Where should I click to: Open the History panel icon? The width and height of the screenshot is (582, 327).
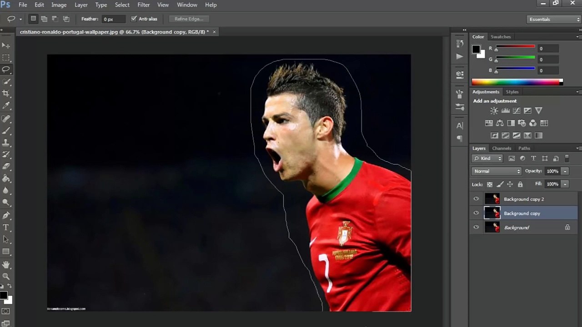point(460,44)
